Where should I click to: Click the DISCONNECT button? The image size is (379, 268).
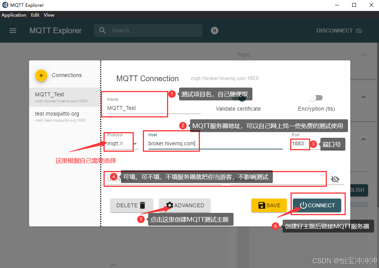(x=339, y=31)
